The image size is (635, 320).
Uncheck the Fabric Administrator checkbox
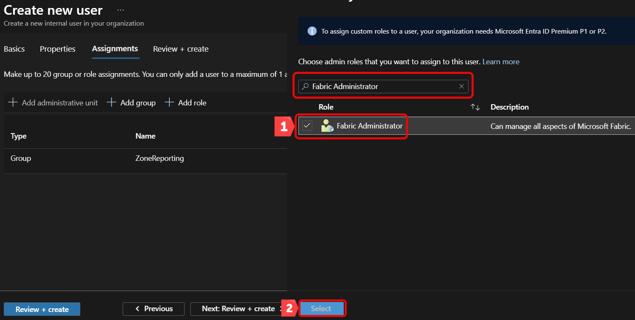(307, 126)
